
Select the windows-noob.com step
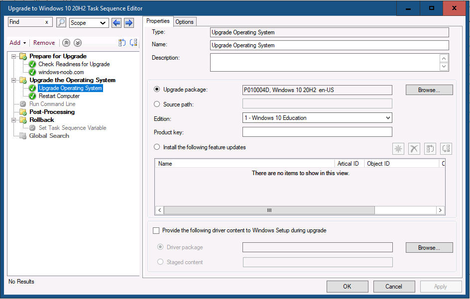pyautogui.click(x=61, y=72)
